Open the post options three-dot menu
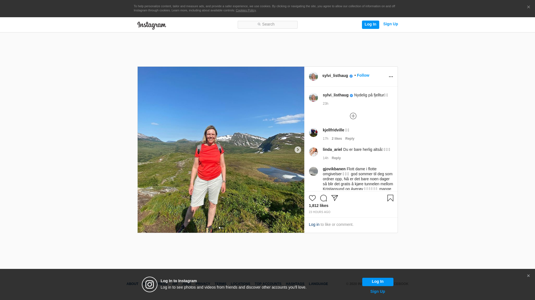The image size is (535, 300). coord(391,77)
